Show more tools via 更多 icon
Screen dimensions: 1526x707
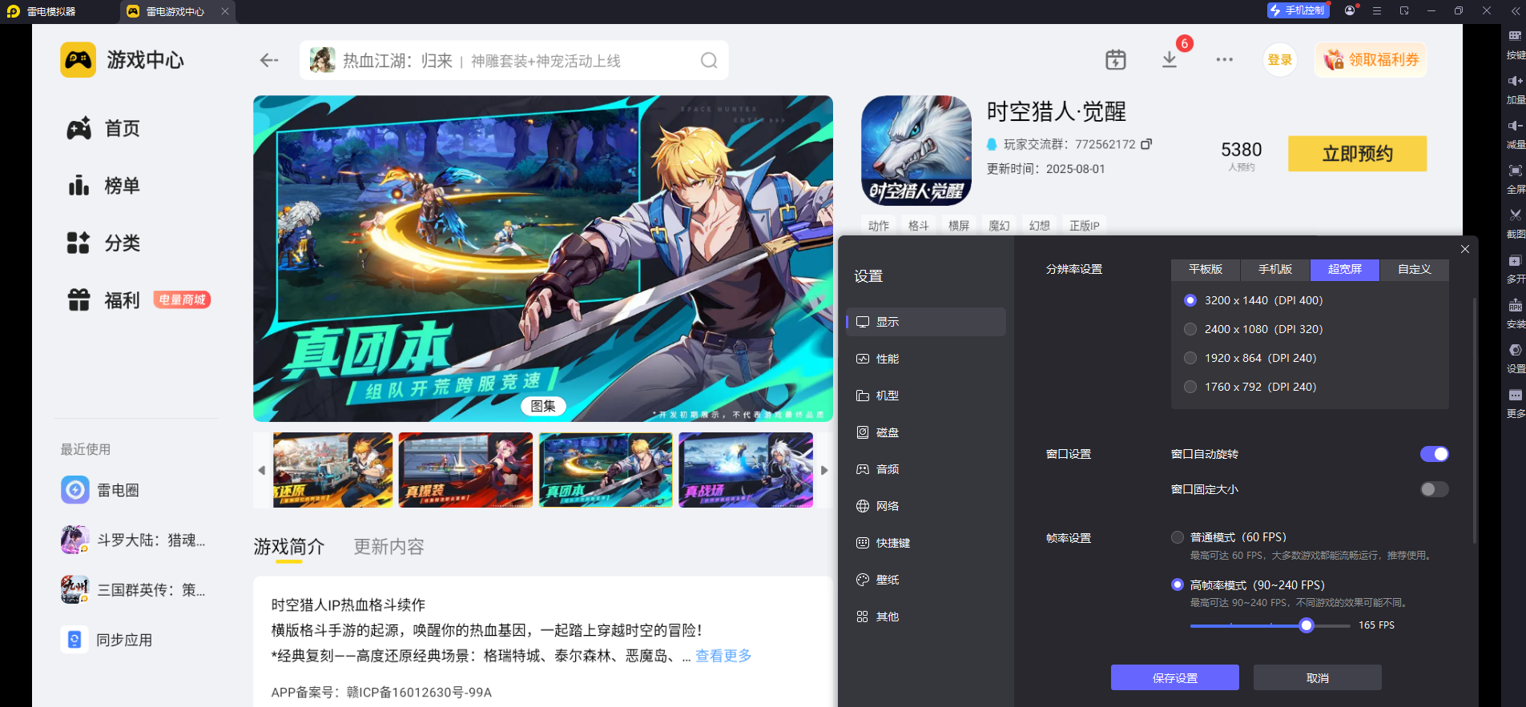point(1515,395)
